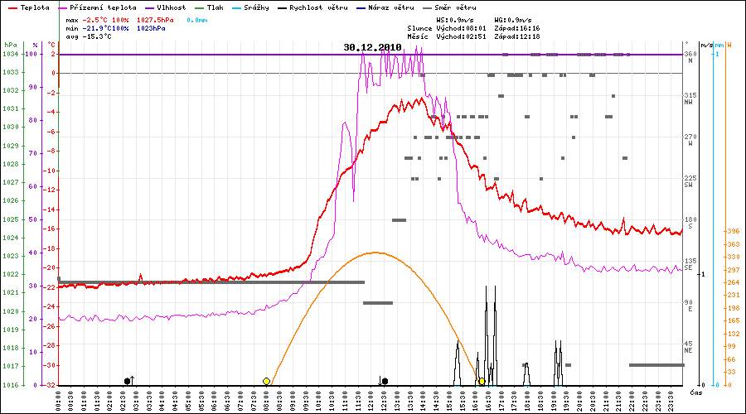
Task: Click the moonrise time Východ:02:51
Action: tap(462, 36)
